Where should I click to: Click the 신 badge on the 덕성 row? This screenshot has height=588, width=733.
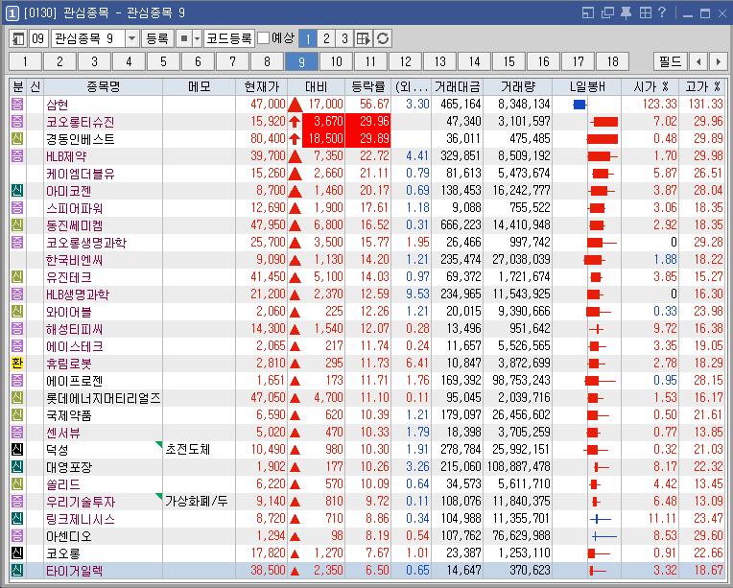(17, 449)
